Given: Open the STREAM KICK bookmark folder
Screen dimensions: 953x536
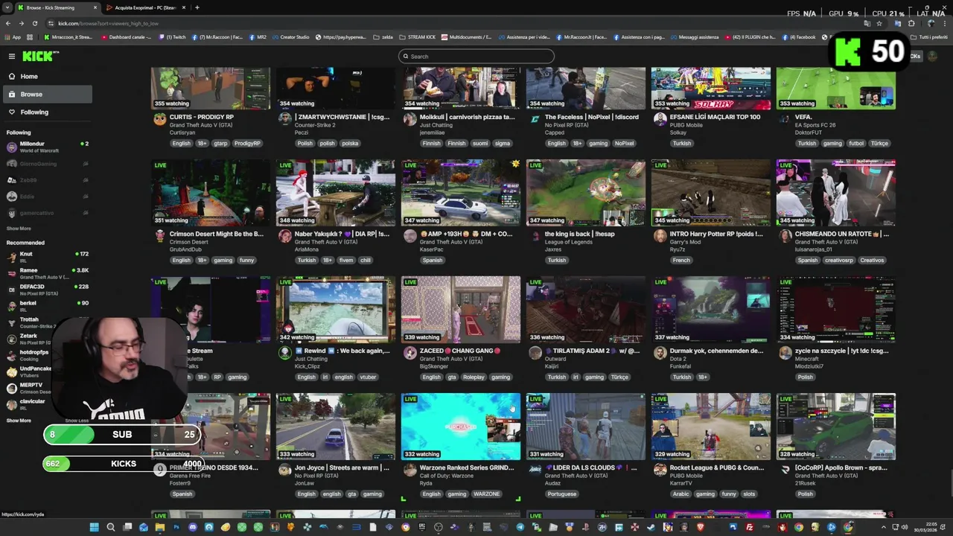Looking at the screenshot, I should pyautogui.click(x=418, y=37).
